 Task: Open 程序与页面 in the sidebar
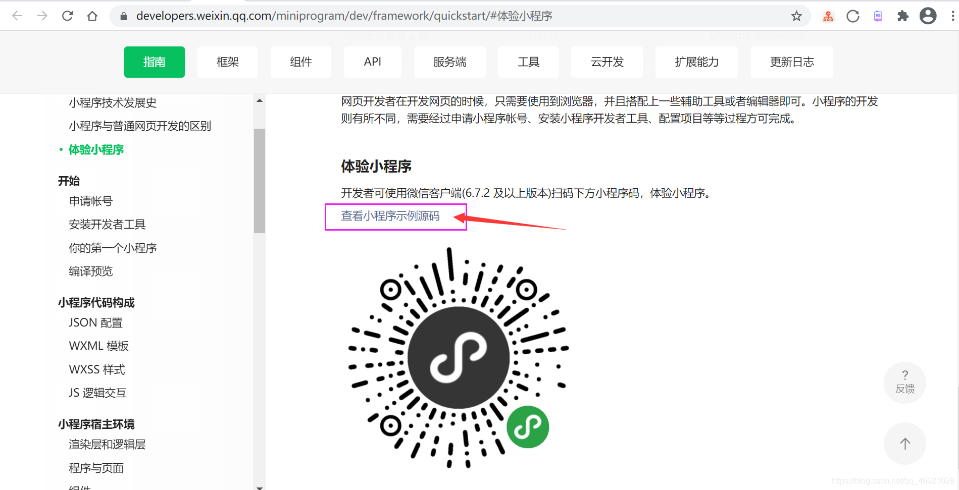[x=96, y=468]
